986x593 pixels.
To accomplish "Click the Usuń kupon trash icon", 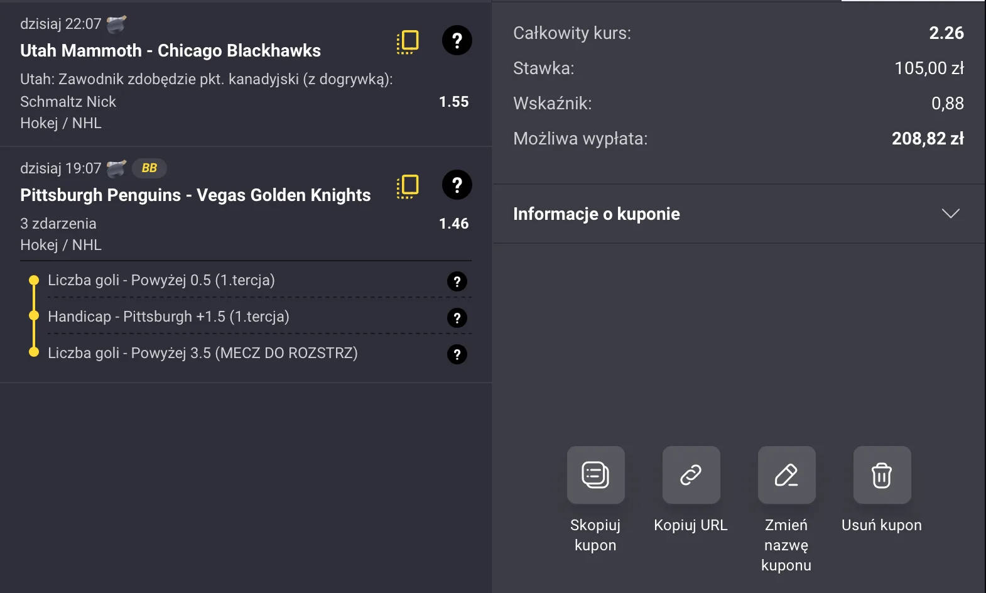I will [882, 475].
